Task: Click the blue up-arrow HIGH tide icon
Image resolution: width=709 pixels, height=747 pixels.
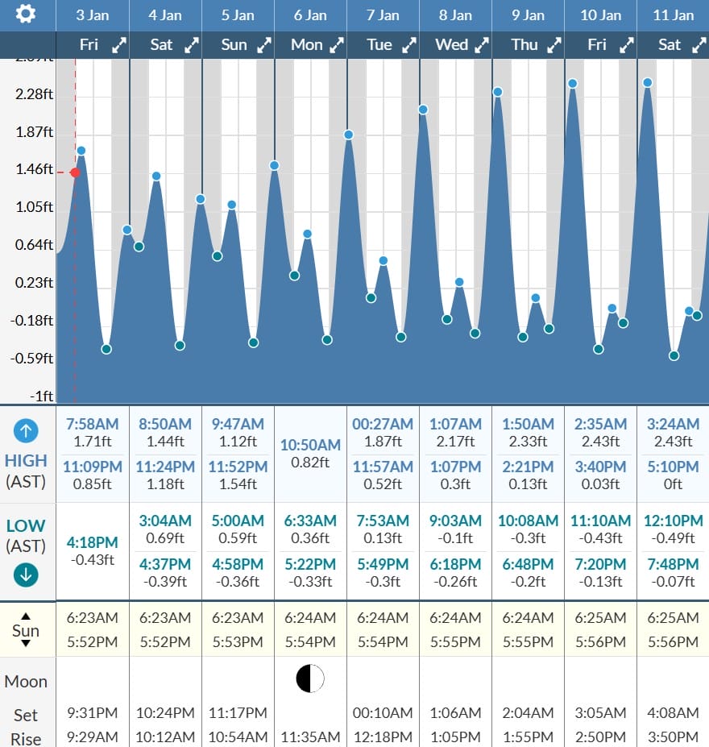Action: coord(26,430)
